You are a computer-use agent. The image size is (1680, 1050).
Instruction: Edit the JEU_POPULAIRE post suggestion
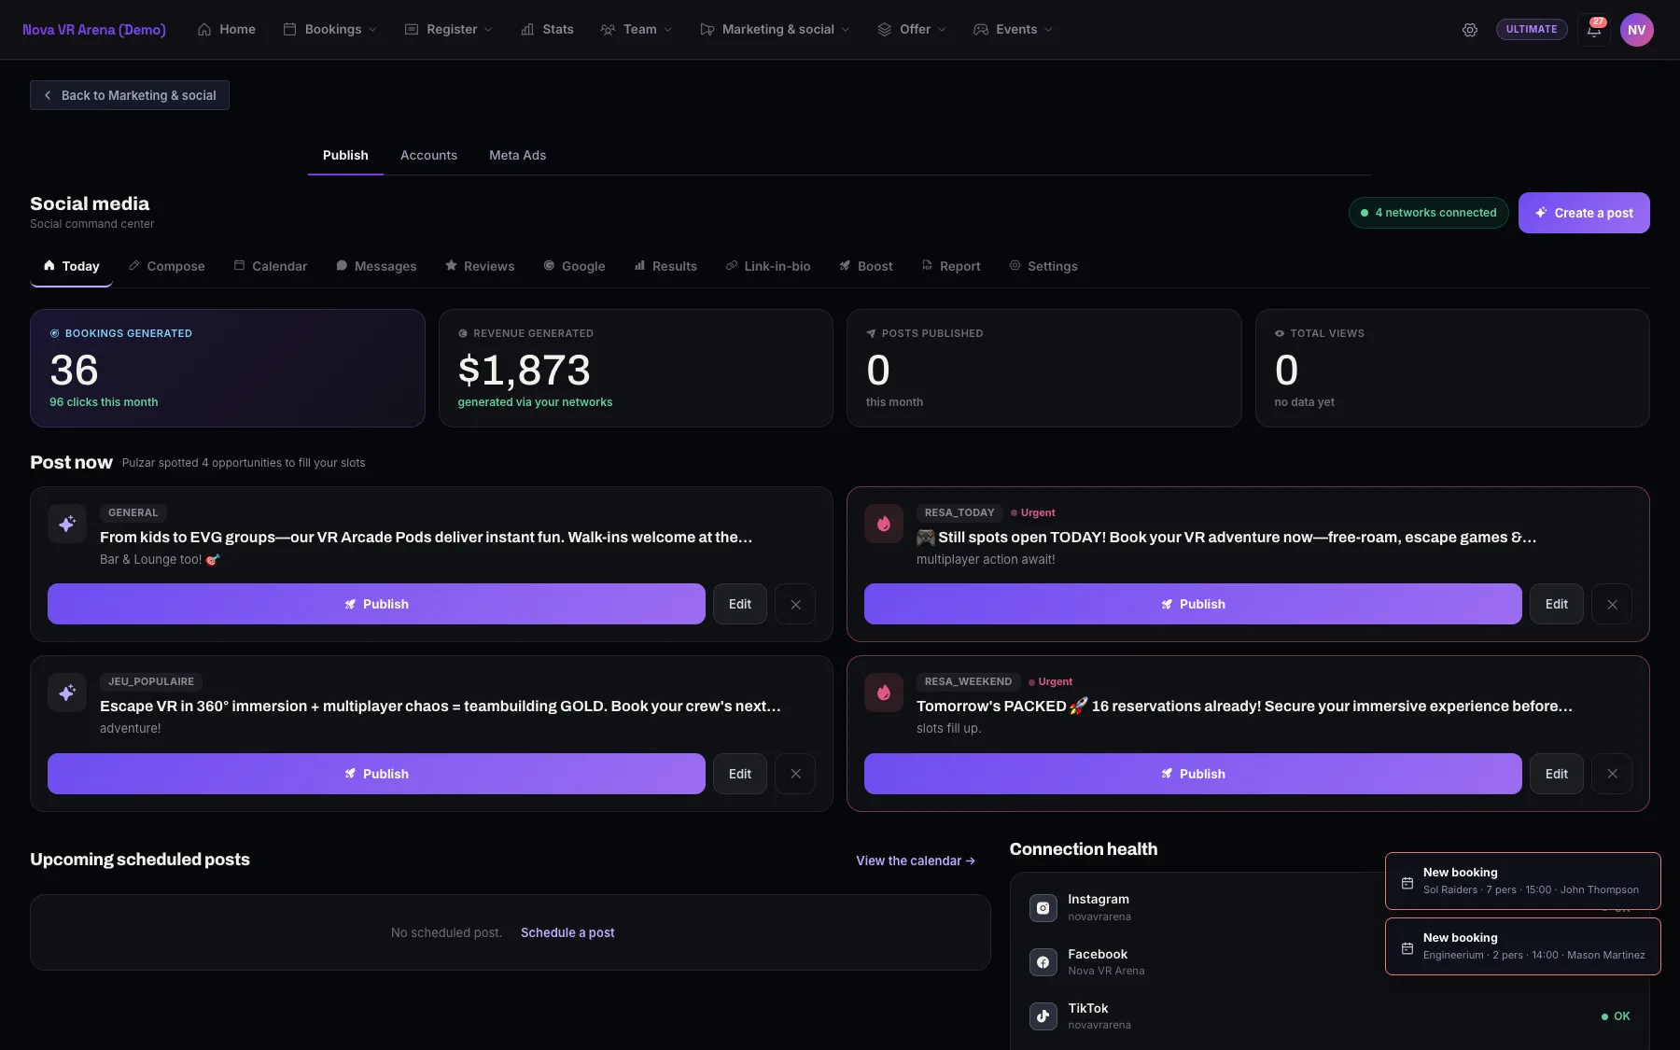pyautogui.click(x=740, y=774)
